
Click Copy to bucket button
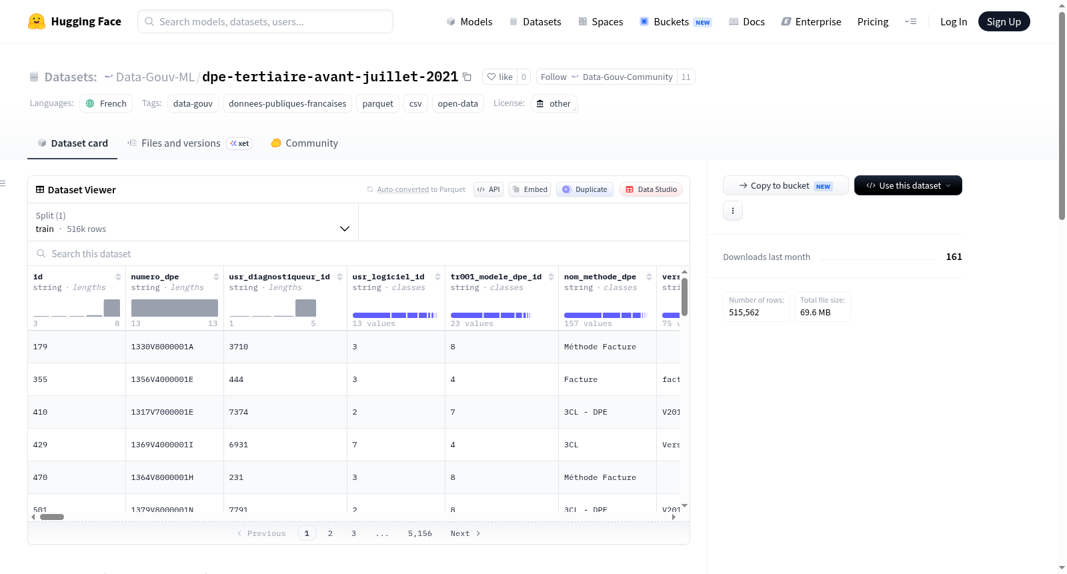click(x=786, y=185)
